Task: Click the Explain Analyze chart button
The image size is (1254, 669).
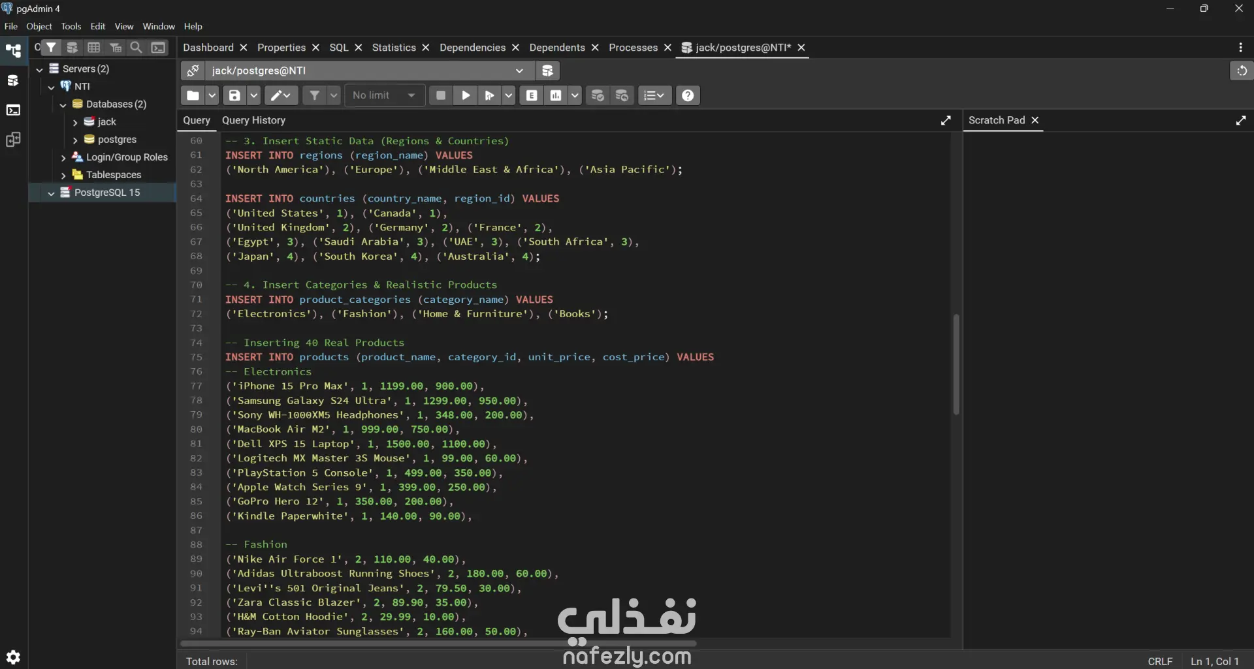Action: point(556,95)
